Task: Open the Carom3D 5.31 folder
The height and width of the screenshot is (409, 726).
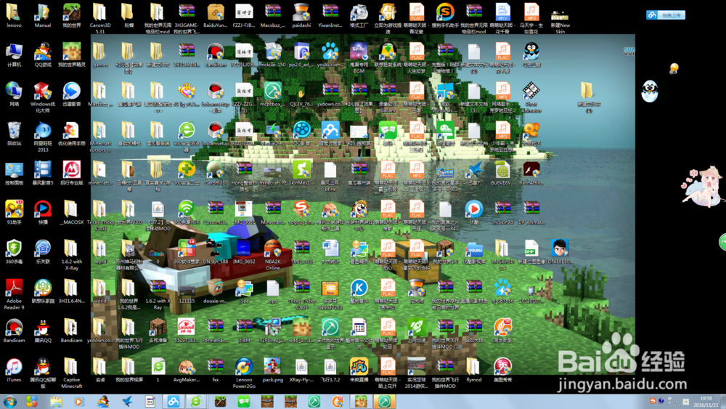Action: click(100, 12)
